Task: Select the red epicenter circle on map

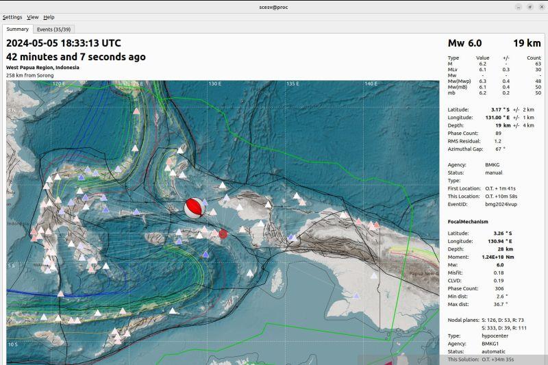Action: [223, 234]
